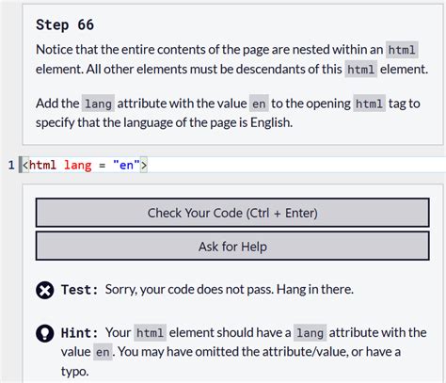The image size is (446, 383).
Task: Click the html tag name in the code editor
Action: click(x=42, y=165)
